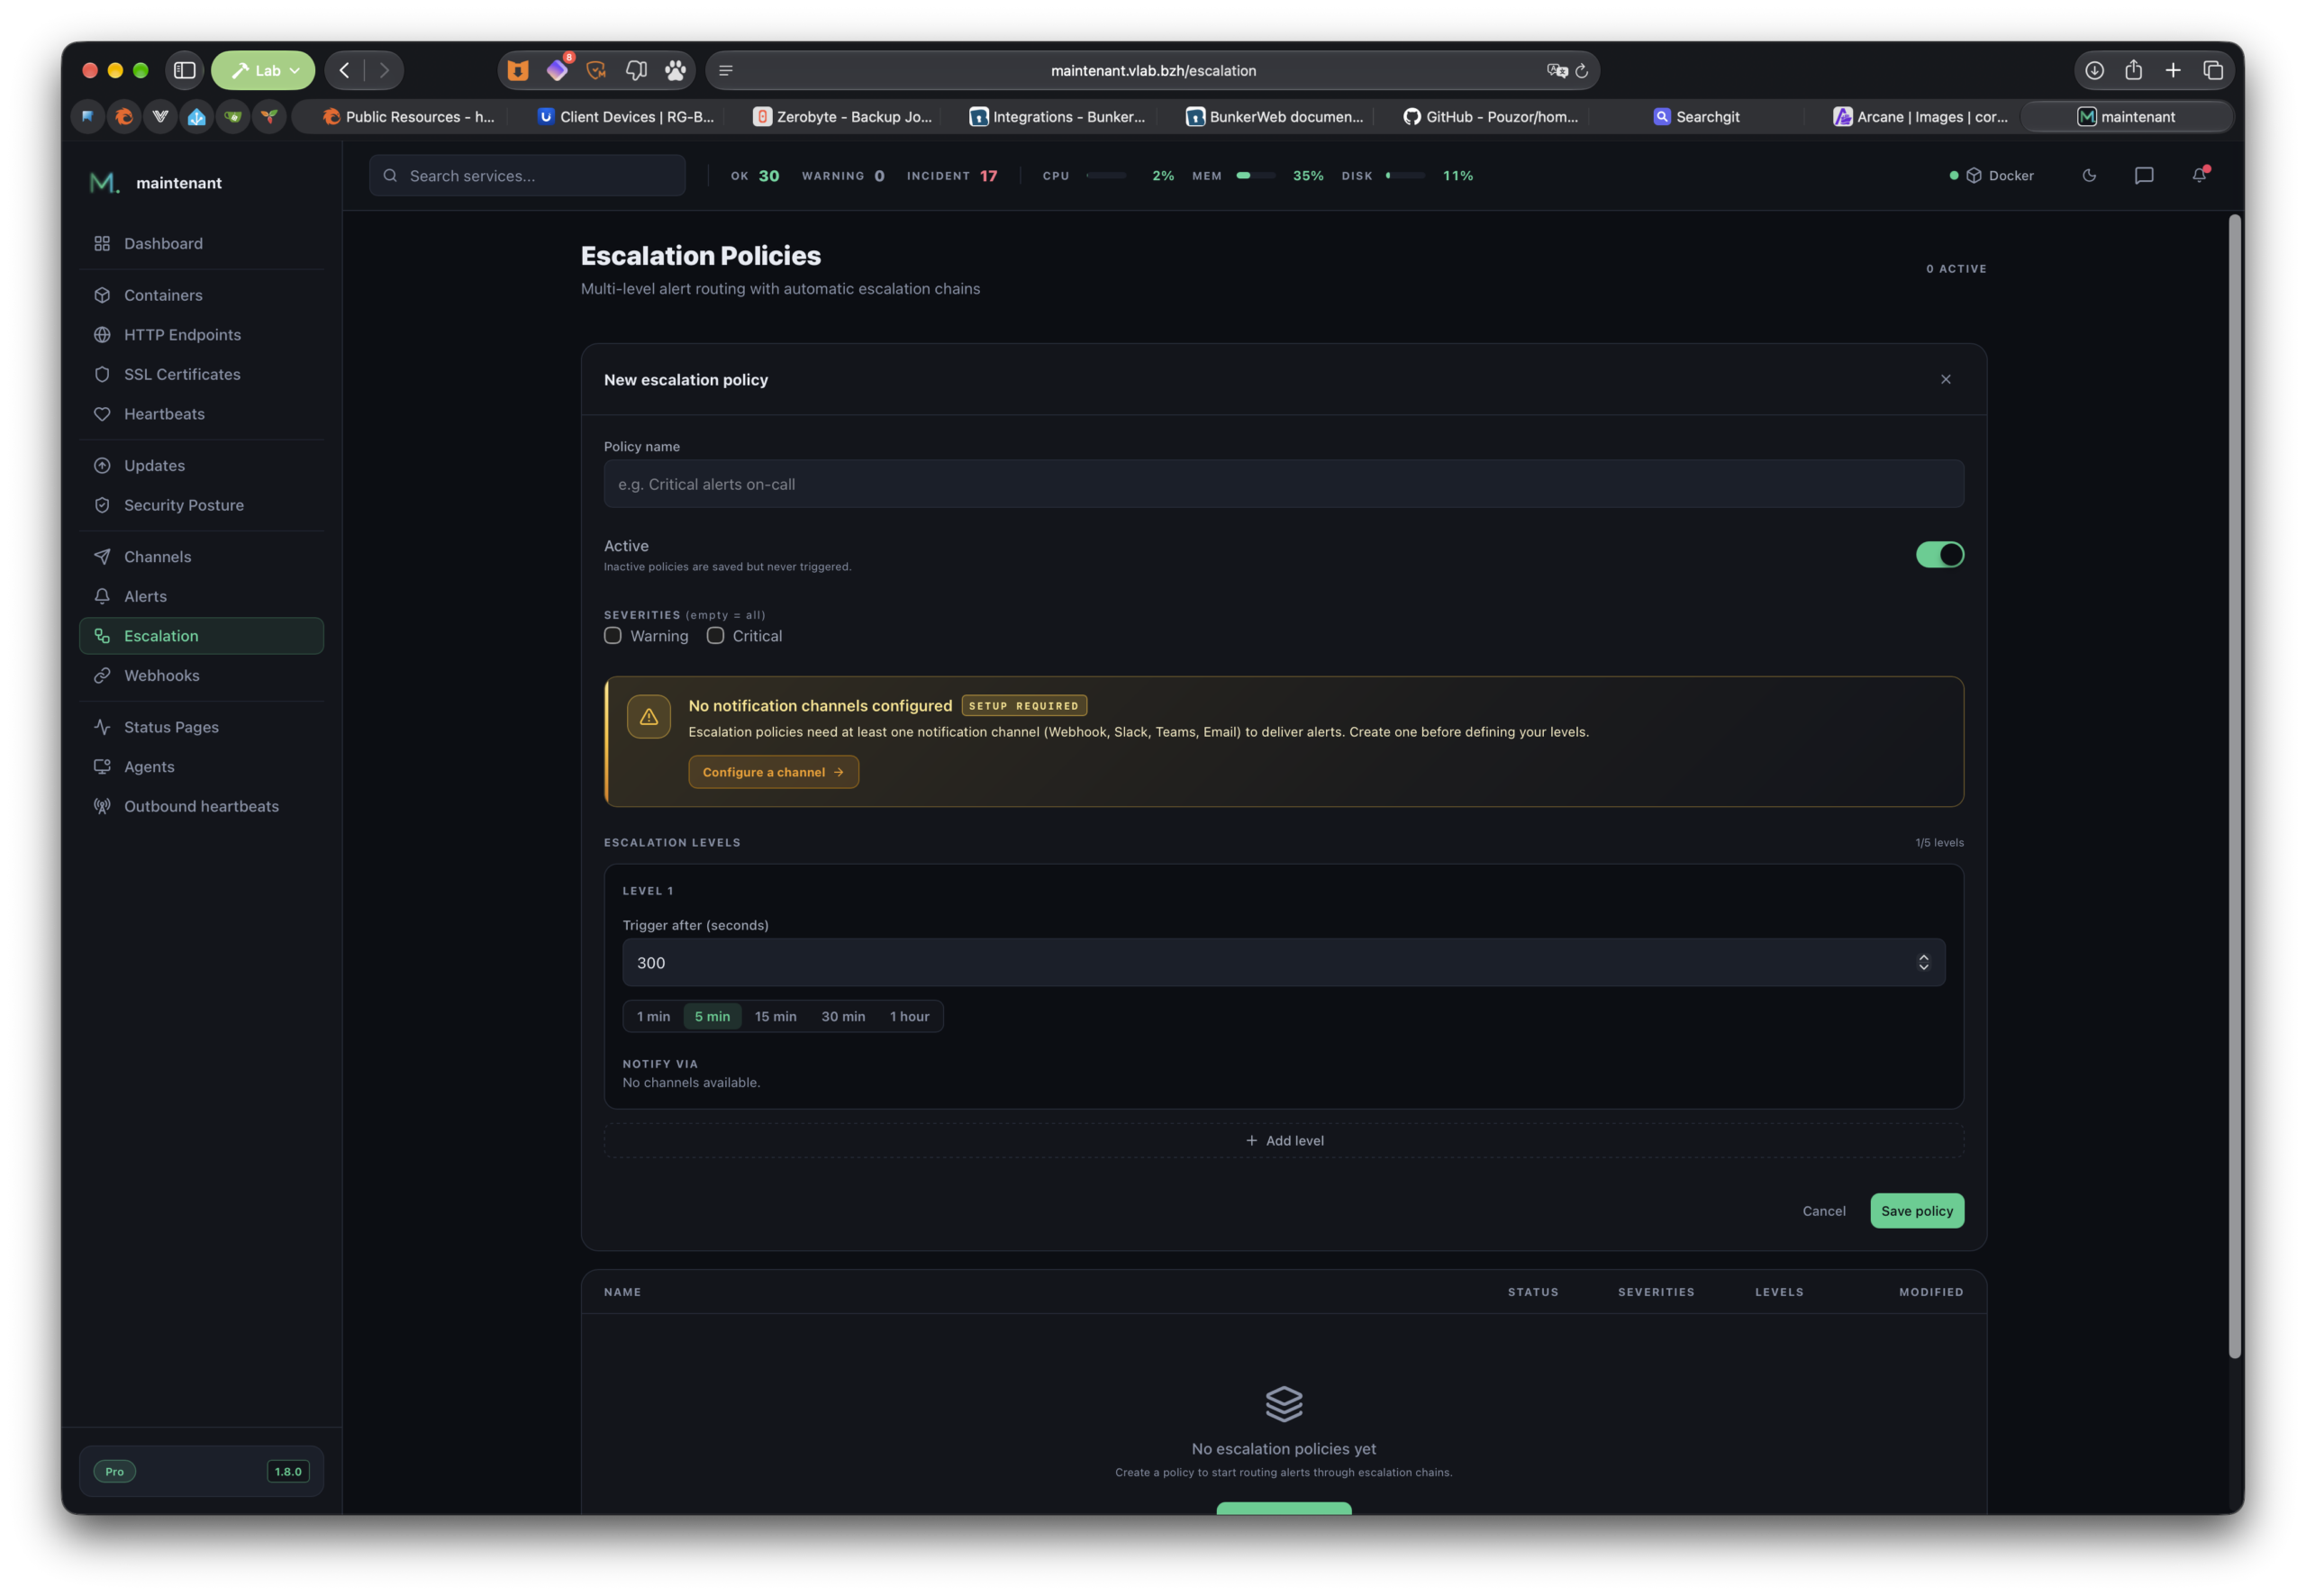This screenshot has width=2306, height=1596.
Task: Switch to Public Resources tab
Action: pyautogui.click(x=410, y=117)
